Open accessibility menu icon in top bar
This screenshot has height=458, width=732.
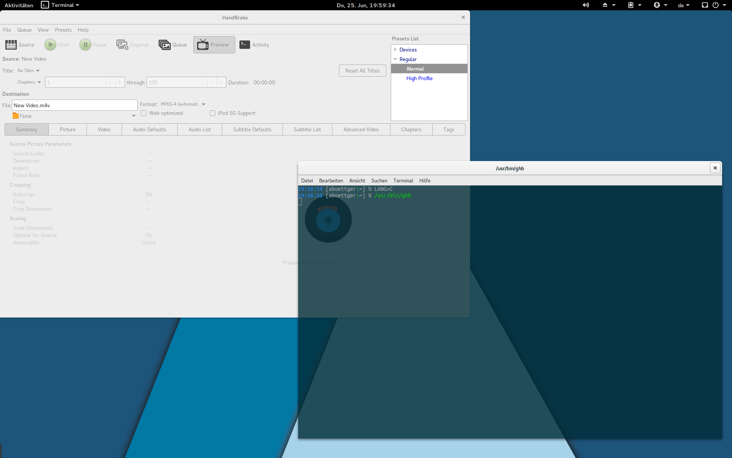click(657, 5)
